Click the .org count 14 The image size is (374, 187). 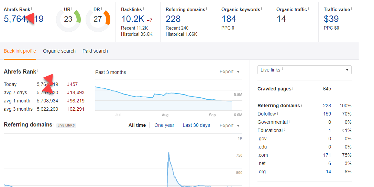coord(328,172)
